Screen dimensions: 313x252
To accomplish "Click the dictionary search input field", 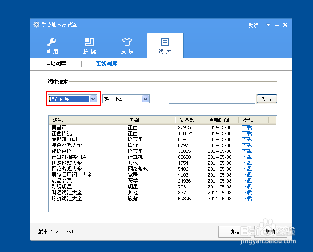I will point(212,99).
